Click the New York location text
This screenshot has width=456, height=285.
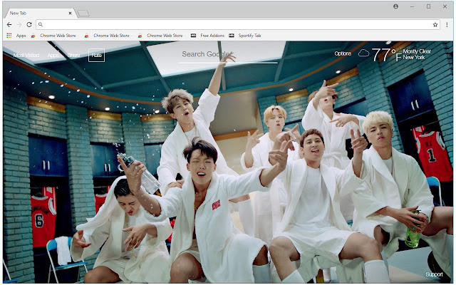[414, 57]
